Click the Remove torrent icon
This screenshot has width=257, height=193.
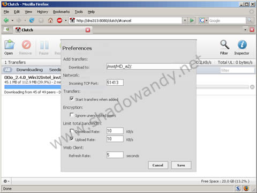(x=26, y=44)
